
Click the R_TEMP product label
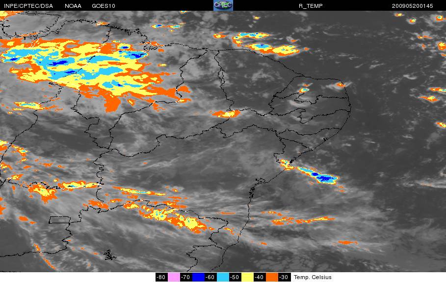pyautogui.click(x=311, y=6)
